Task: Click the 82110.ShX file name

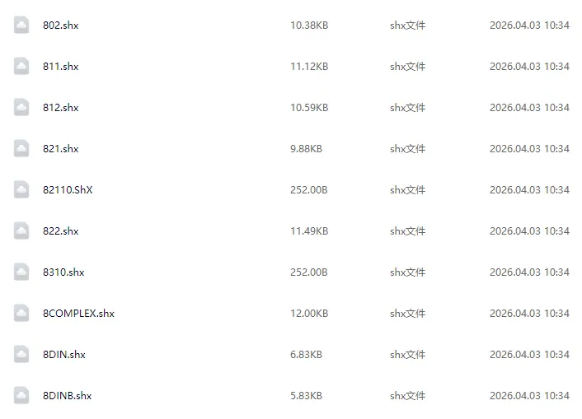Action: (68, 190)
